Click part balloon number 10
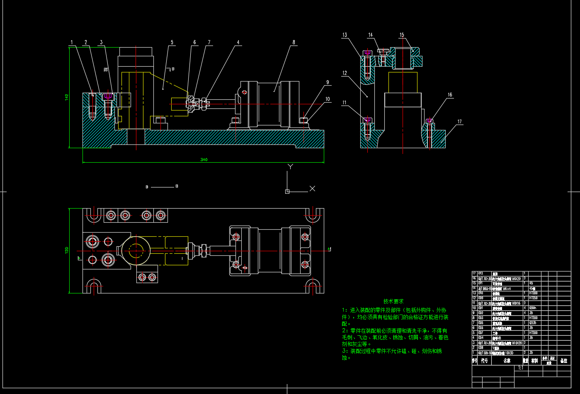The width and height of the screenshot is (580, 394). coord(328,99)
